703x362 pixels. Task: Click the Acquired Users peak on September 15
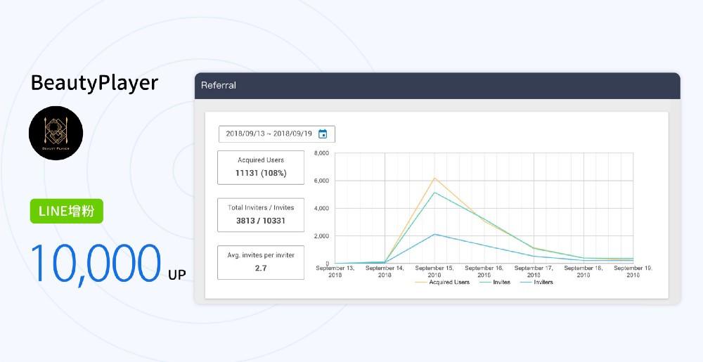(x=434, y=178)
